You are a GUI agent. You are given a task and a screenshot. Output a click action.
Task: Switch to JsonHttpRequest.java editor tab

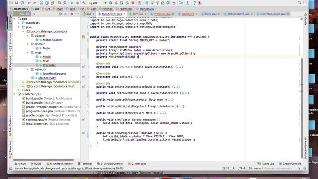(273, 14)
